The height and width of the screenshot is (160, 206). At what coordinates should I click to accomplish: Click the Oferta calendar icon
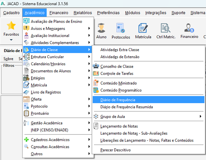(x=26, y=99)
